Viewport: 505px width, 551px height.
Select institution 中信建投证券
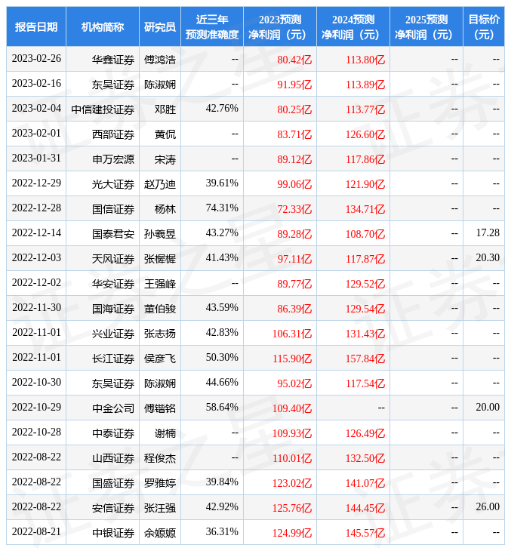pyautogui.click(x=103, y=109)
